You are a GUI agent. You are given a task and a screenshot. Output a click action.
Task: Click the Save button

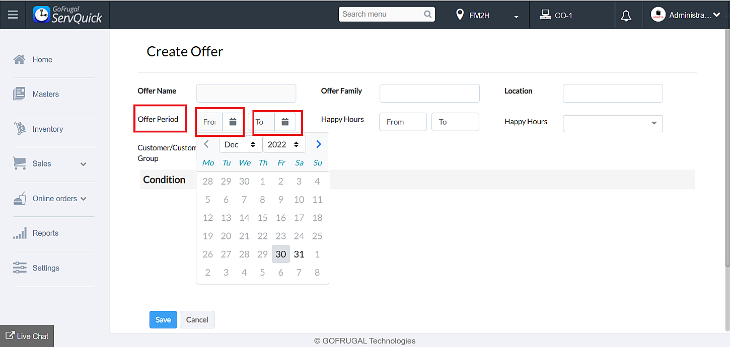(163, 320)
